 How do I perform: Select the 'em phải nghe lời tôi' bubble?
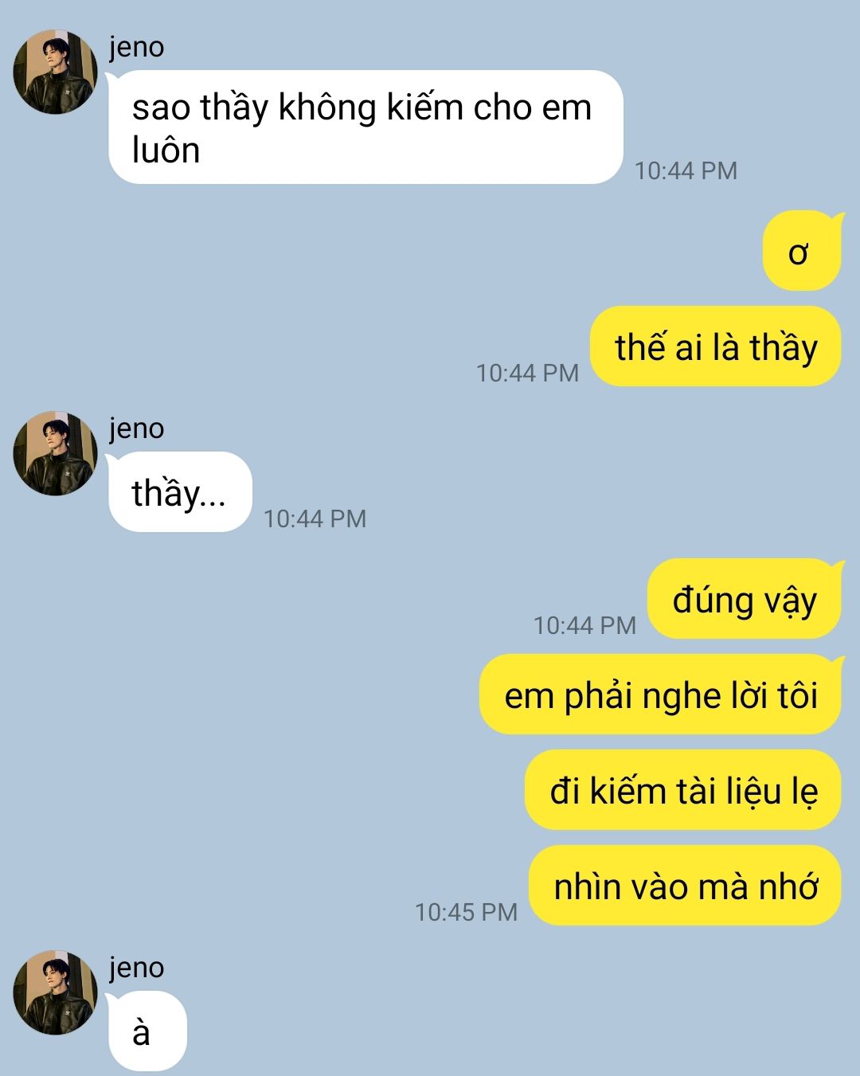pos(660,695)
